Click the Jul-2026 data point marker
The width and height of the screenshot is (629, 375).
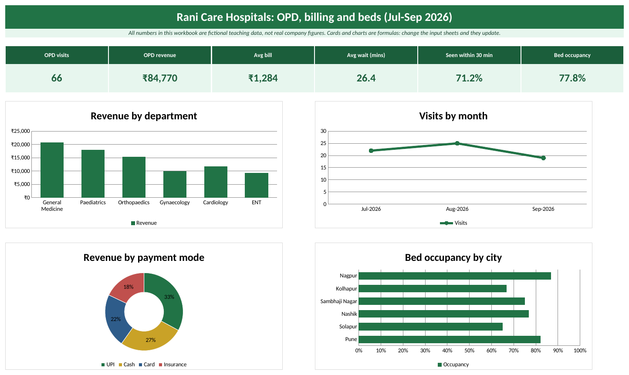pyautogui.click(x=371, y=151)
